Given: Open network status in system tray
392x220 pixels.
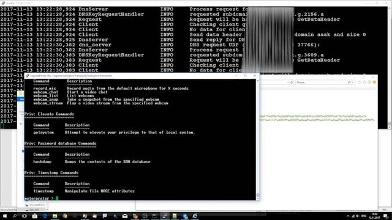Looking at the screenshot, I should tap(353, 216).
